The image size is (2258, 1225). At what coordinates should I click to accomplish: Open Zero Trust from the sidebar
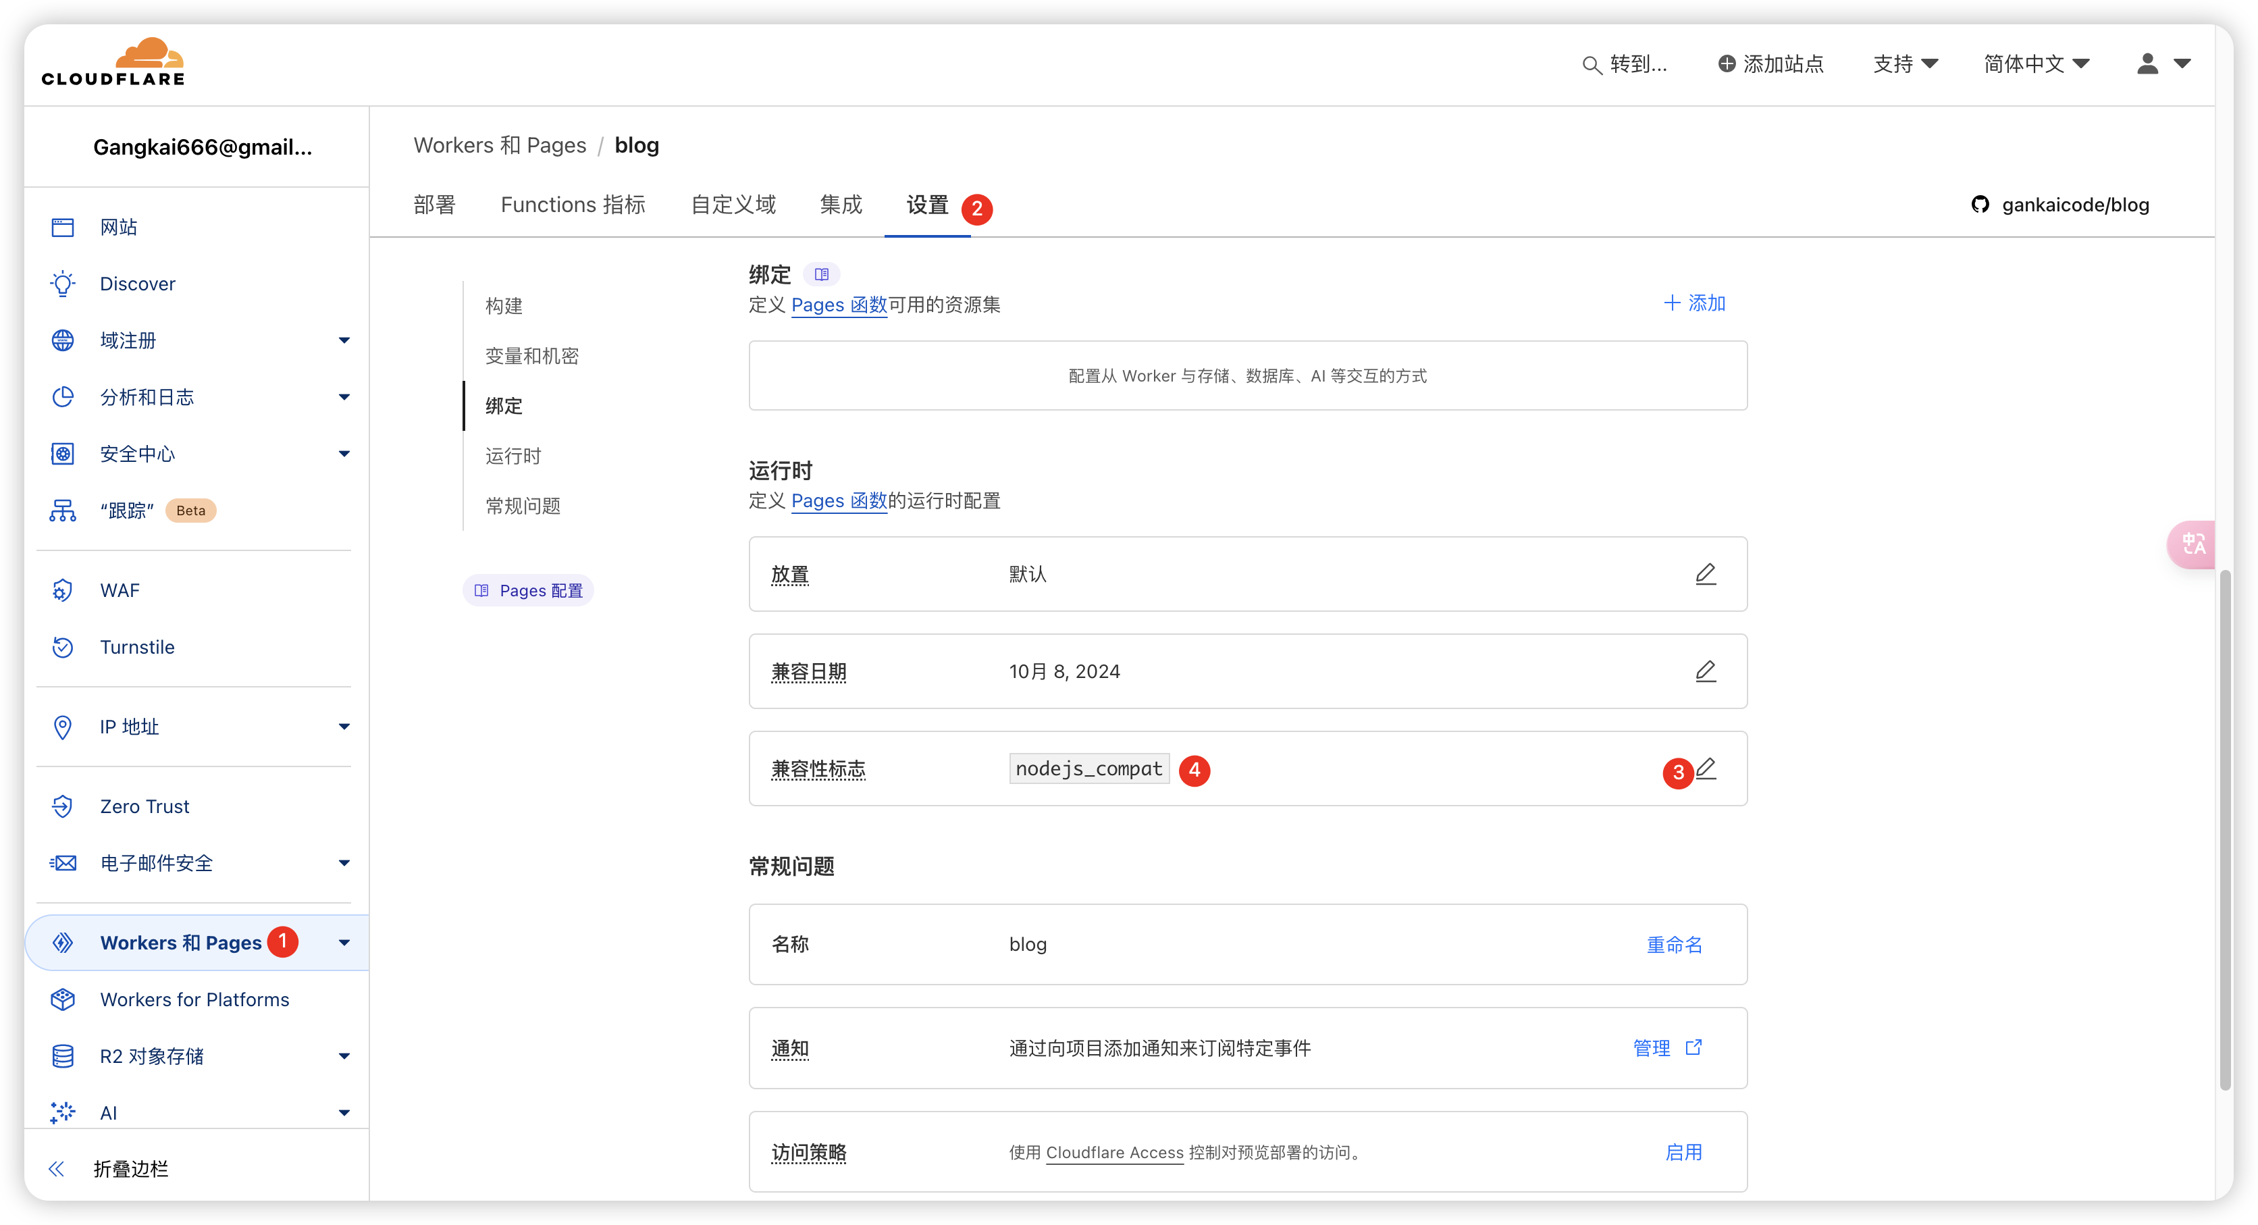(145, 806)
